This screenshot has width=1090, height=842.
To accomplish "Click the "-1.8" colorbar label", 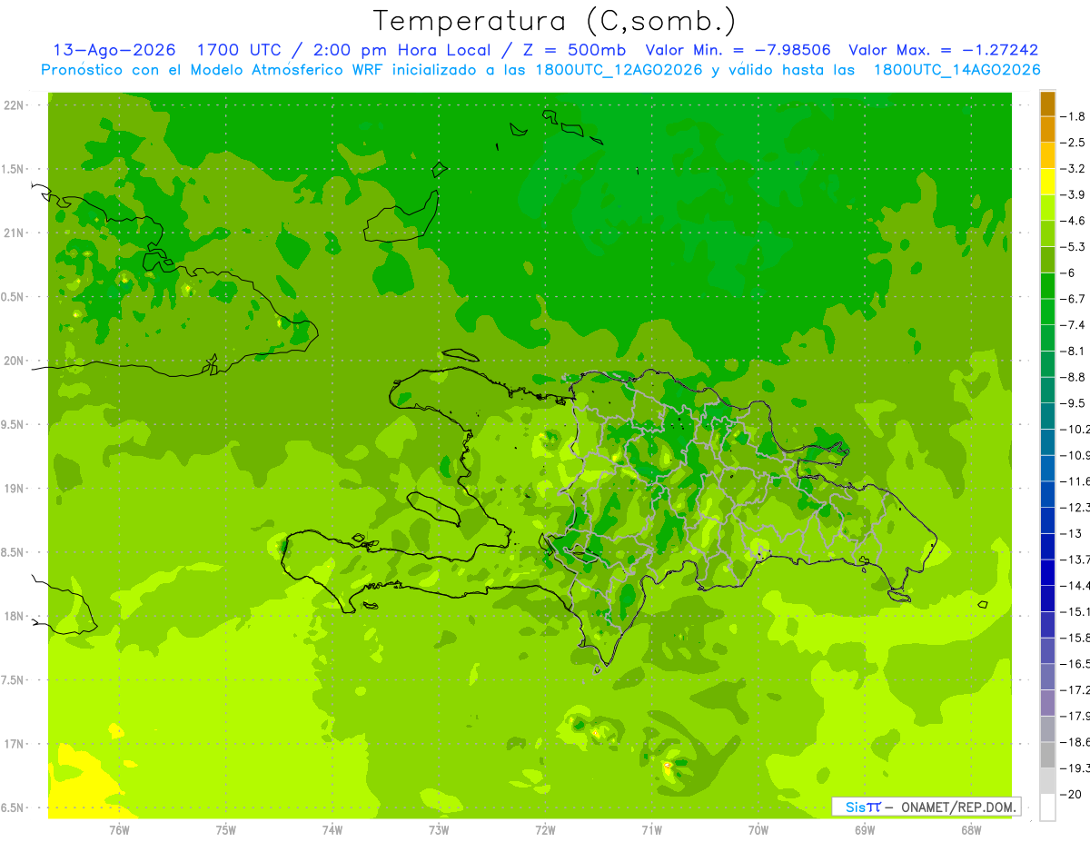I will click(x=1073, y=116).
